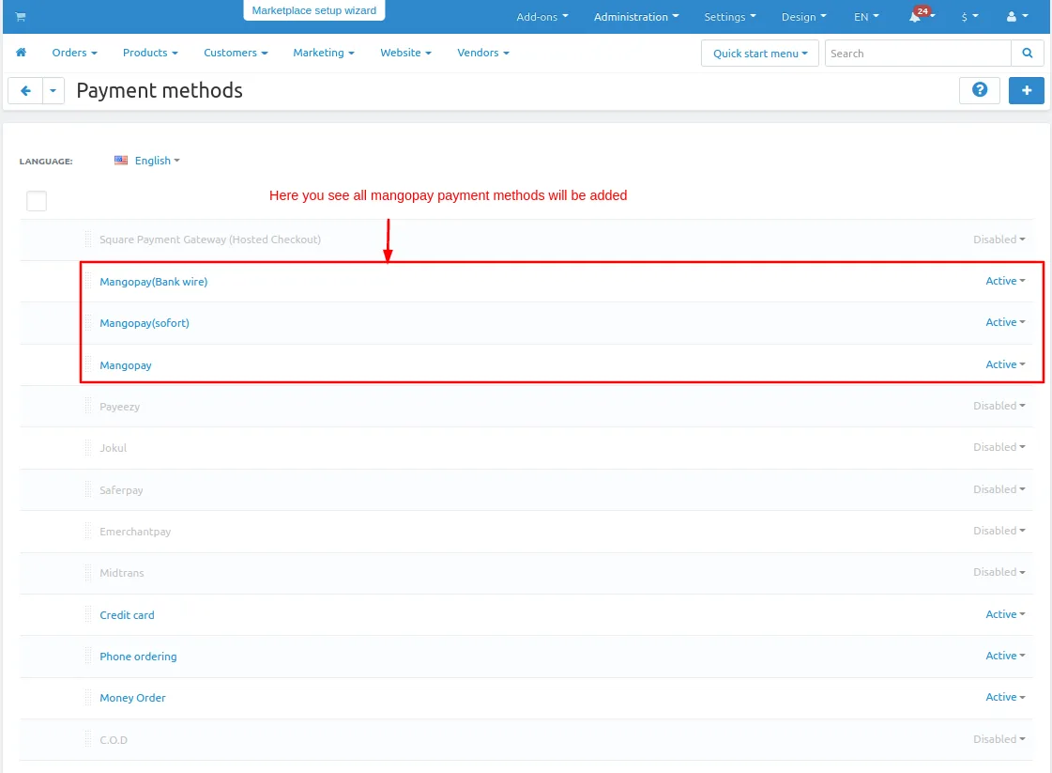Open the Administration menu
This screenshot has width=1052, height=773.
[636, 17]
